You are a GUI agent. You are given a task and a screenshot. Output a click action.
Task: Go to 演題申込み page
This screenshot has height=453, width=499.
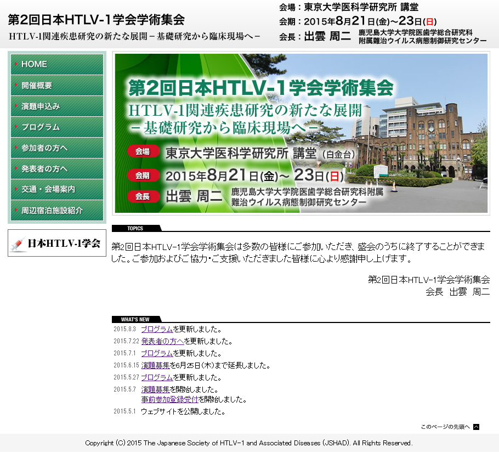coord(57,106)
